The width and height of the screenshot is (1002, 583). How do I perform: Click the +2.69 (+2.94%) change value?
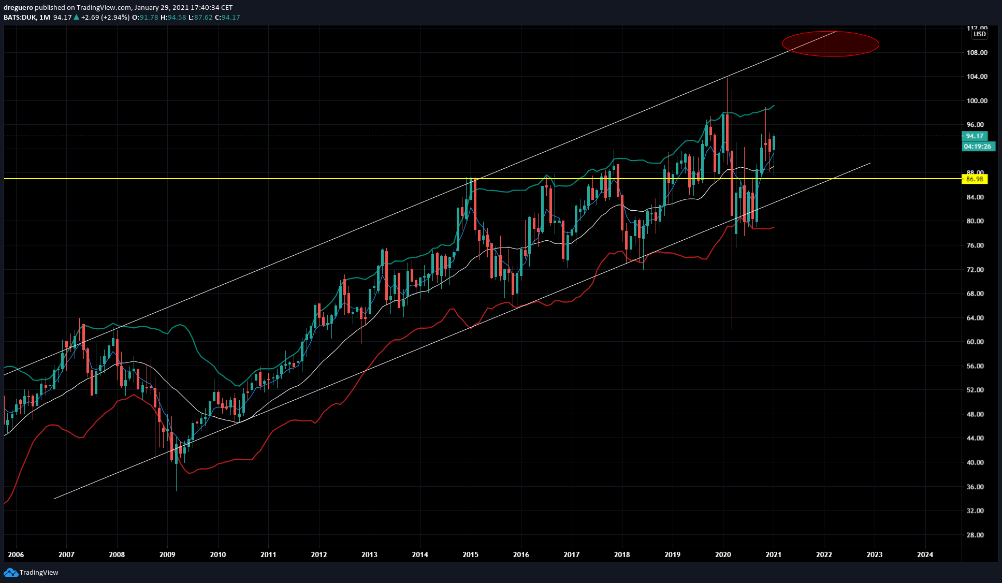[105, 17]
